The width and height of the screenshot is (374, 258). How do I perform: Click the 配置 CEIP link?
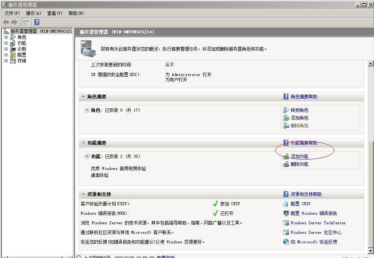point(301,204)
